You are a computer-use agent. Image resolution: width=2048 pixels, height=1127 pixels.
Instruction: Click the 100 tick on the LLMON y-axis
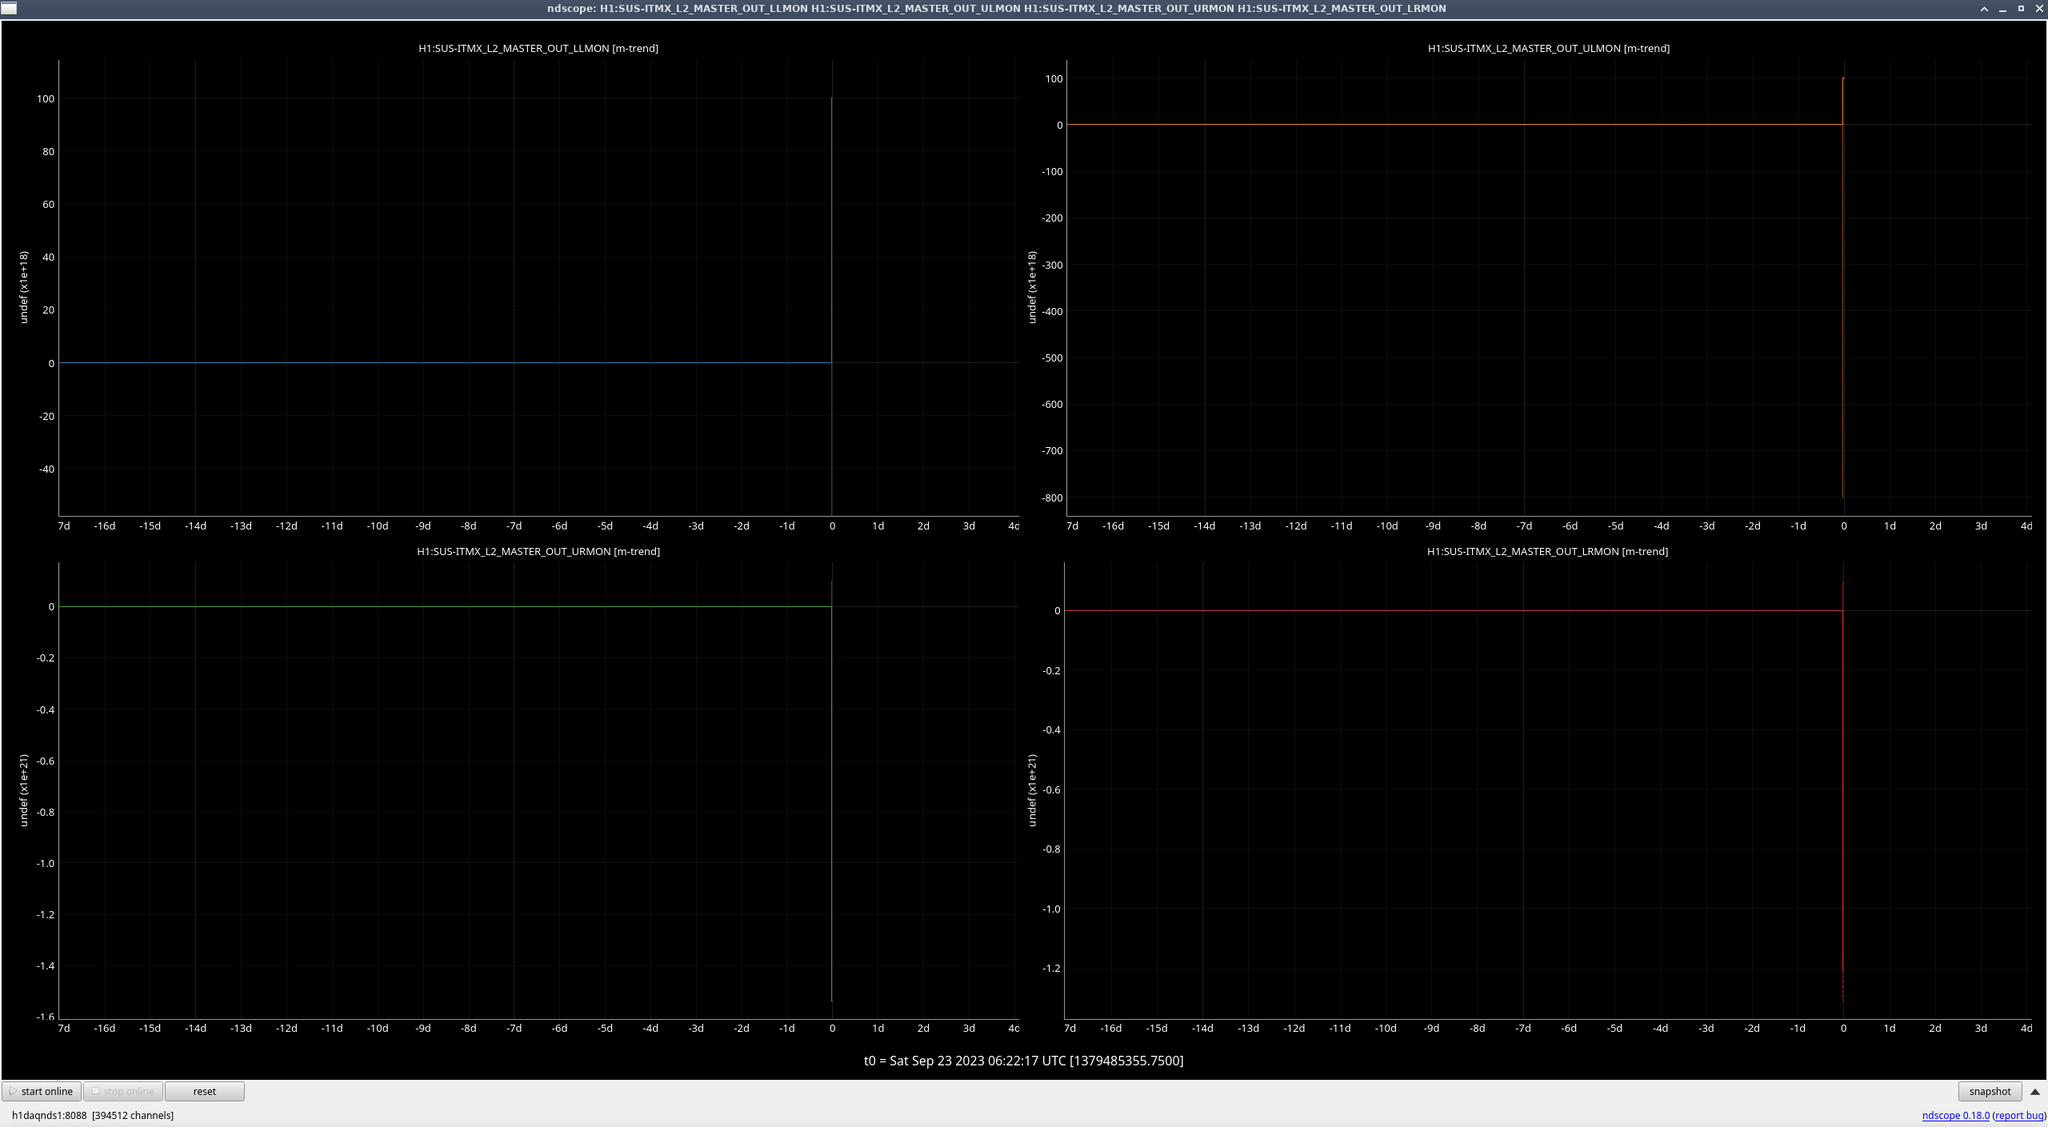pos(46,98)
